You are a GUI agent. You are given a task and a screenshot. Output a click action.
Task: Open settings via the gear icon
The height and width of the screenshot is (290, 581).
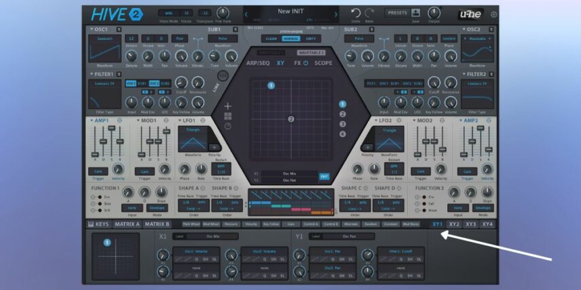coord(493,15)
